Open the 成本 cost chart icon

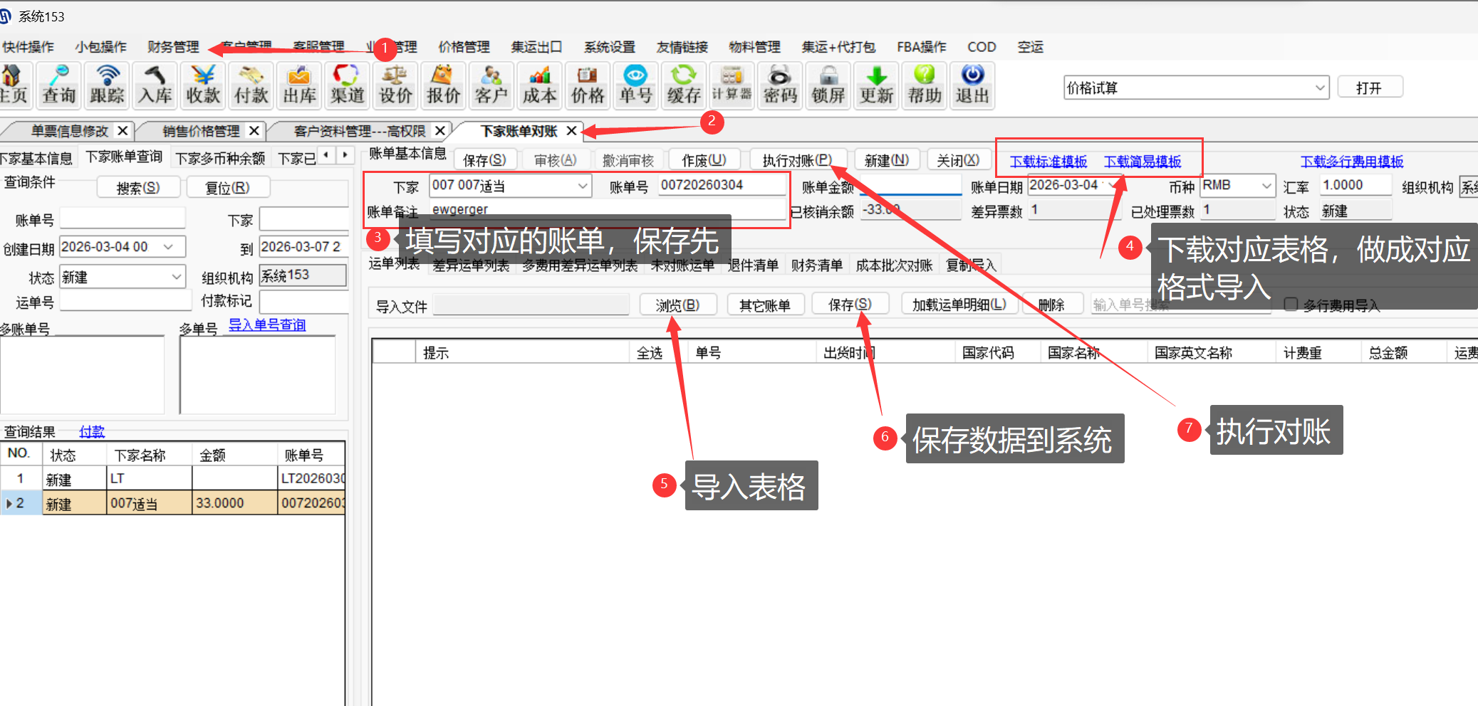tap(539, 85)
